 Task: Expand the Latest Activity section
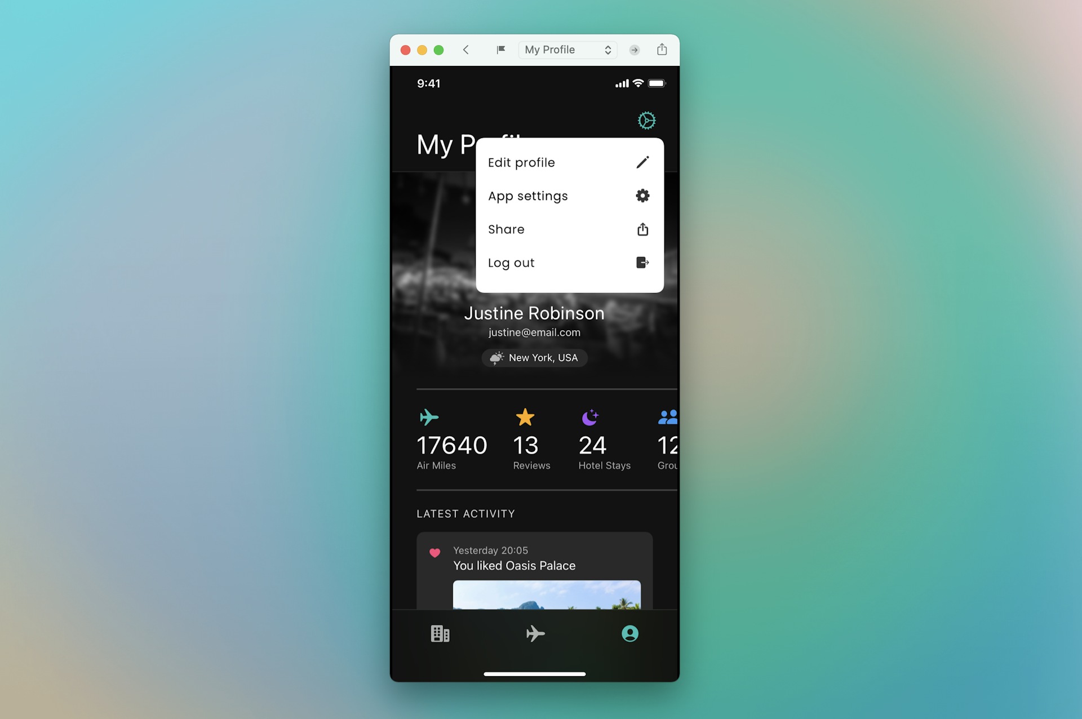(x=465, y=513)
